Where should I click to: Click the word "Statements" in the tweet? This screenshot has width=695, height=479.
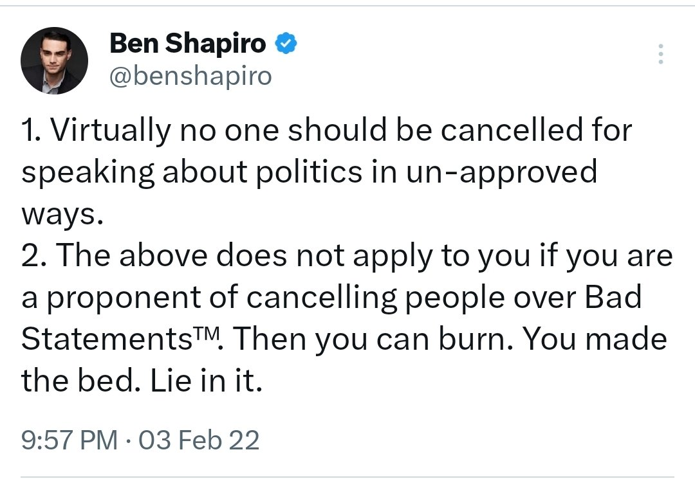point(106,339)
